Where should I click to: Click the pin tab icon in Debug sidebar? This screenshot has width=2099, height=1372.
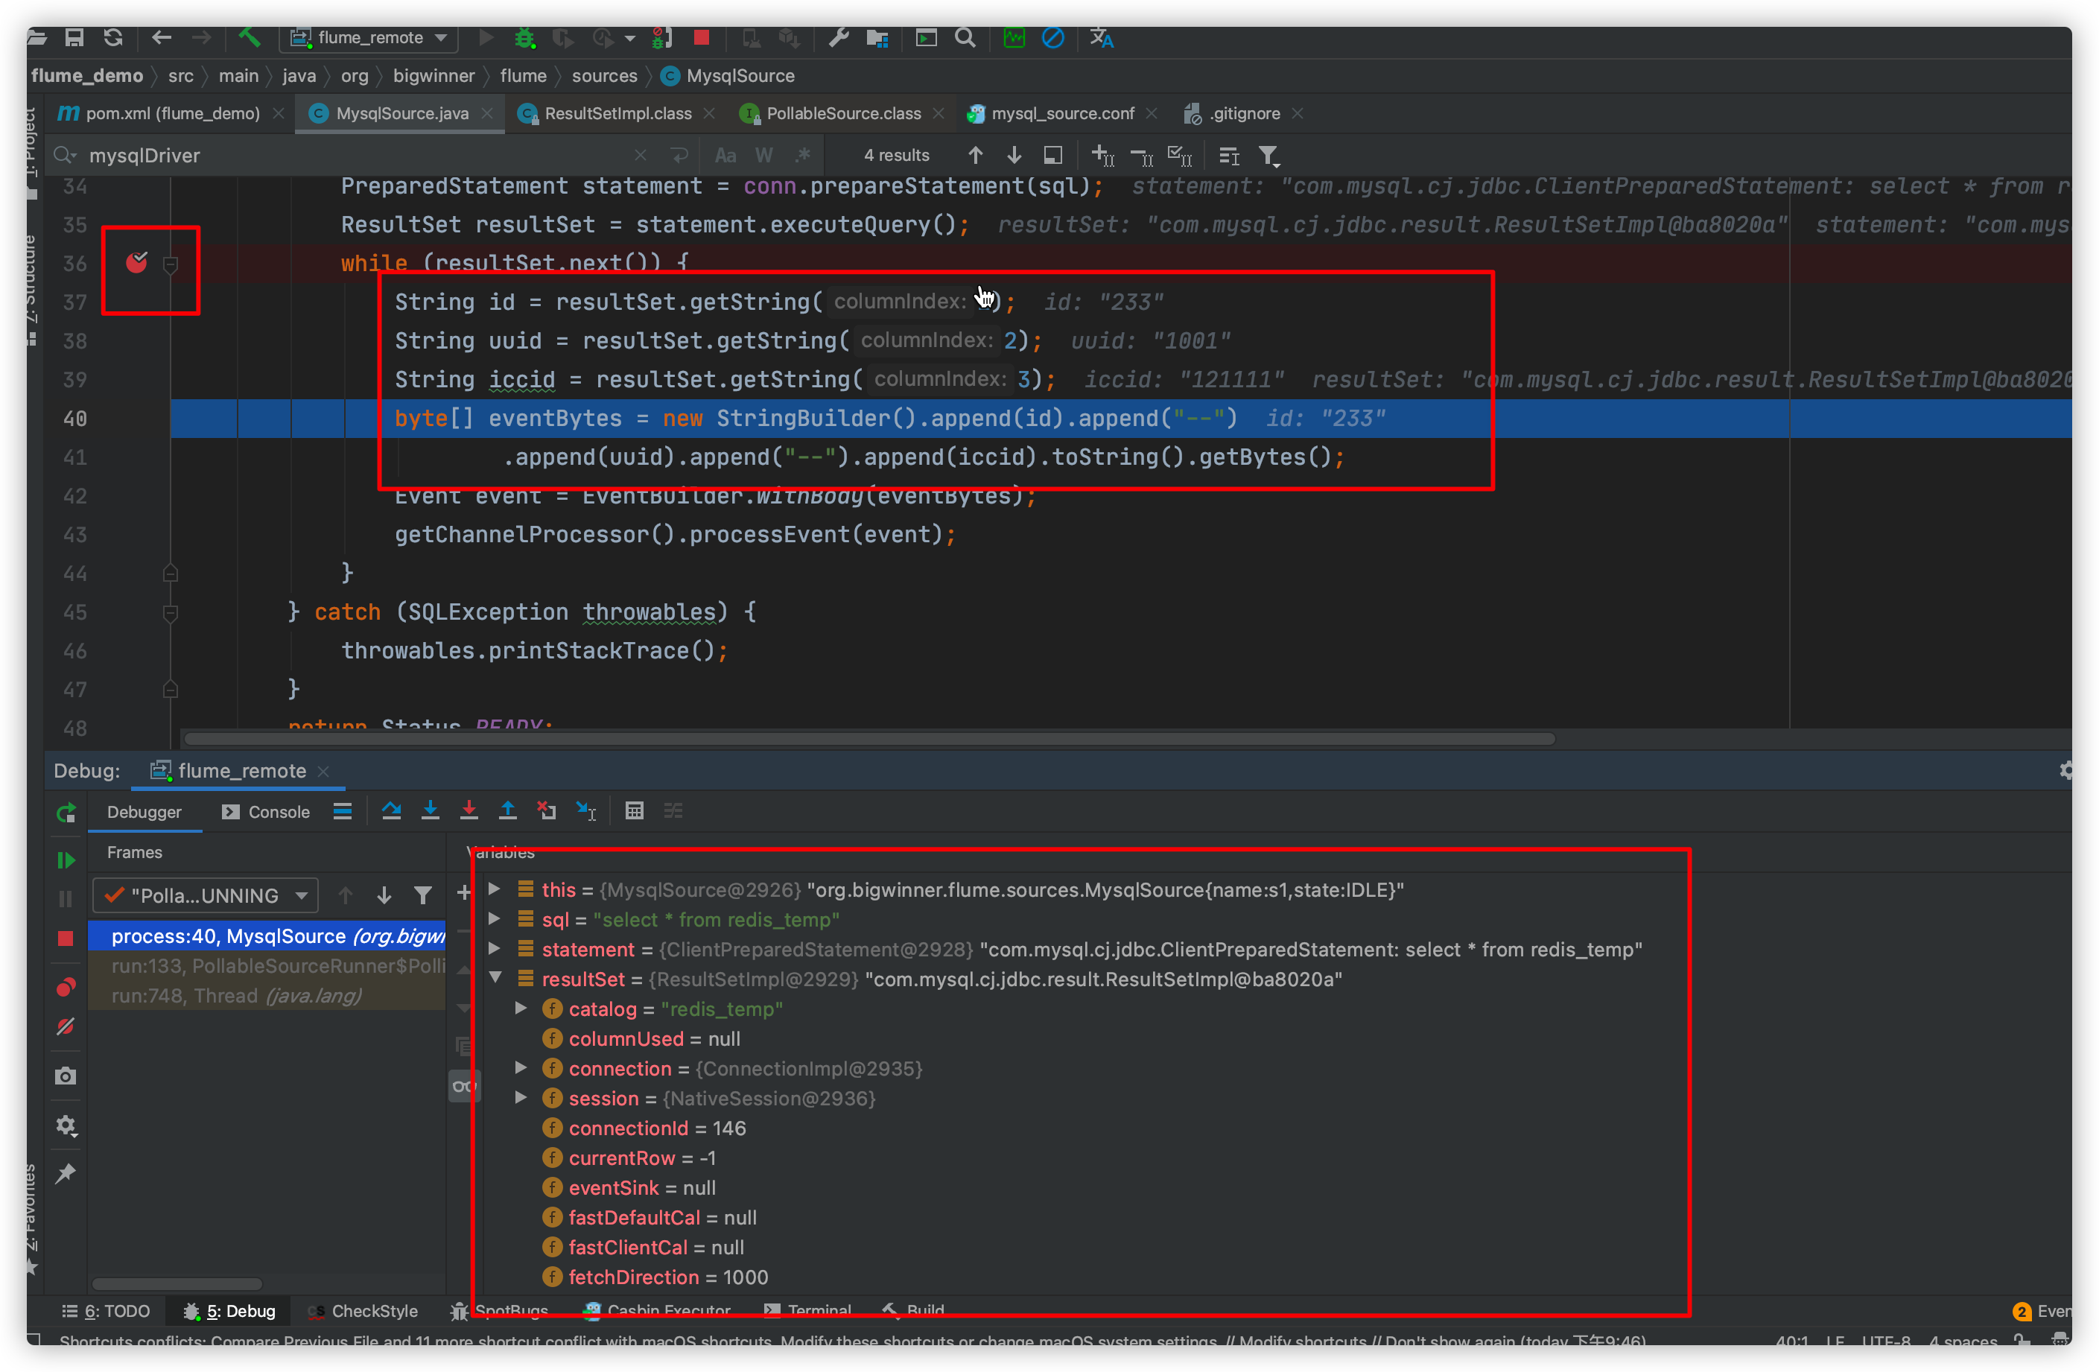66,1172
